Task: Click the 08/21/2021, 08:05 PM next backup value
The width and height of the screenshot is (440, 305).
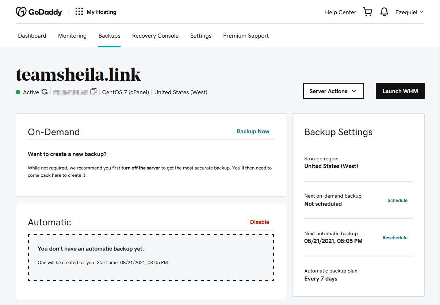Action: [333, 241]
